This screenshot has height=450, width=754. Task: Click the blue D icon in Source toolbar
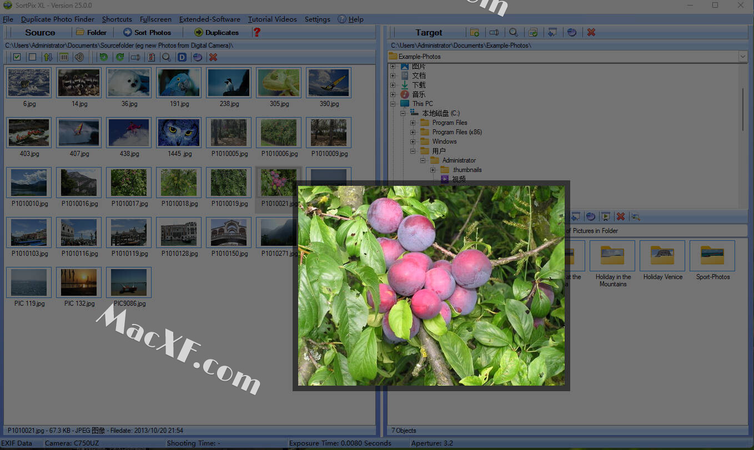(x=182, y=57)
